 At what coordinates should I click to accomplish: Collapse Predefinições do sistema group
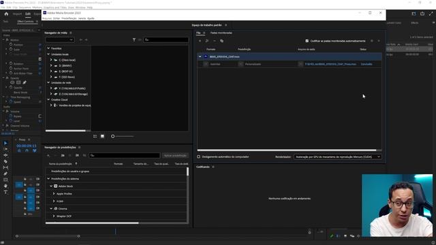pos(48,178)
